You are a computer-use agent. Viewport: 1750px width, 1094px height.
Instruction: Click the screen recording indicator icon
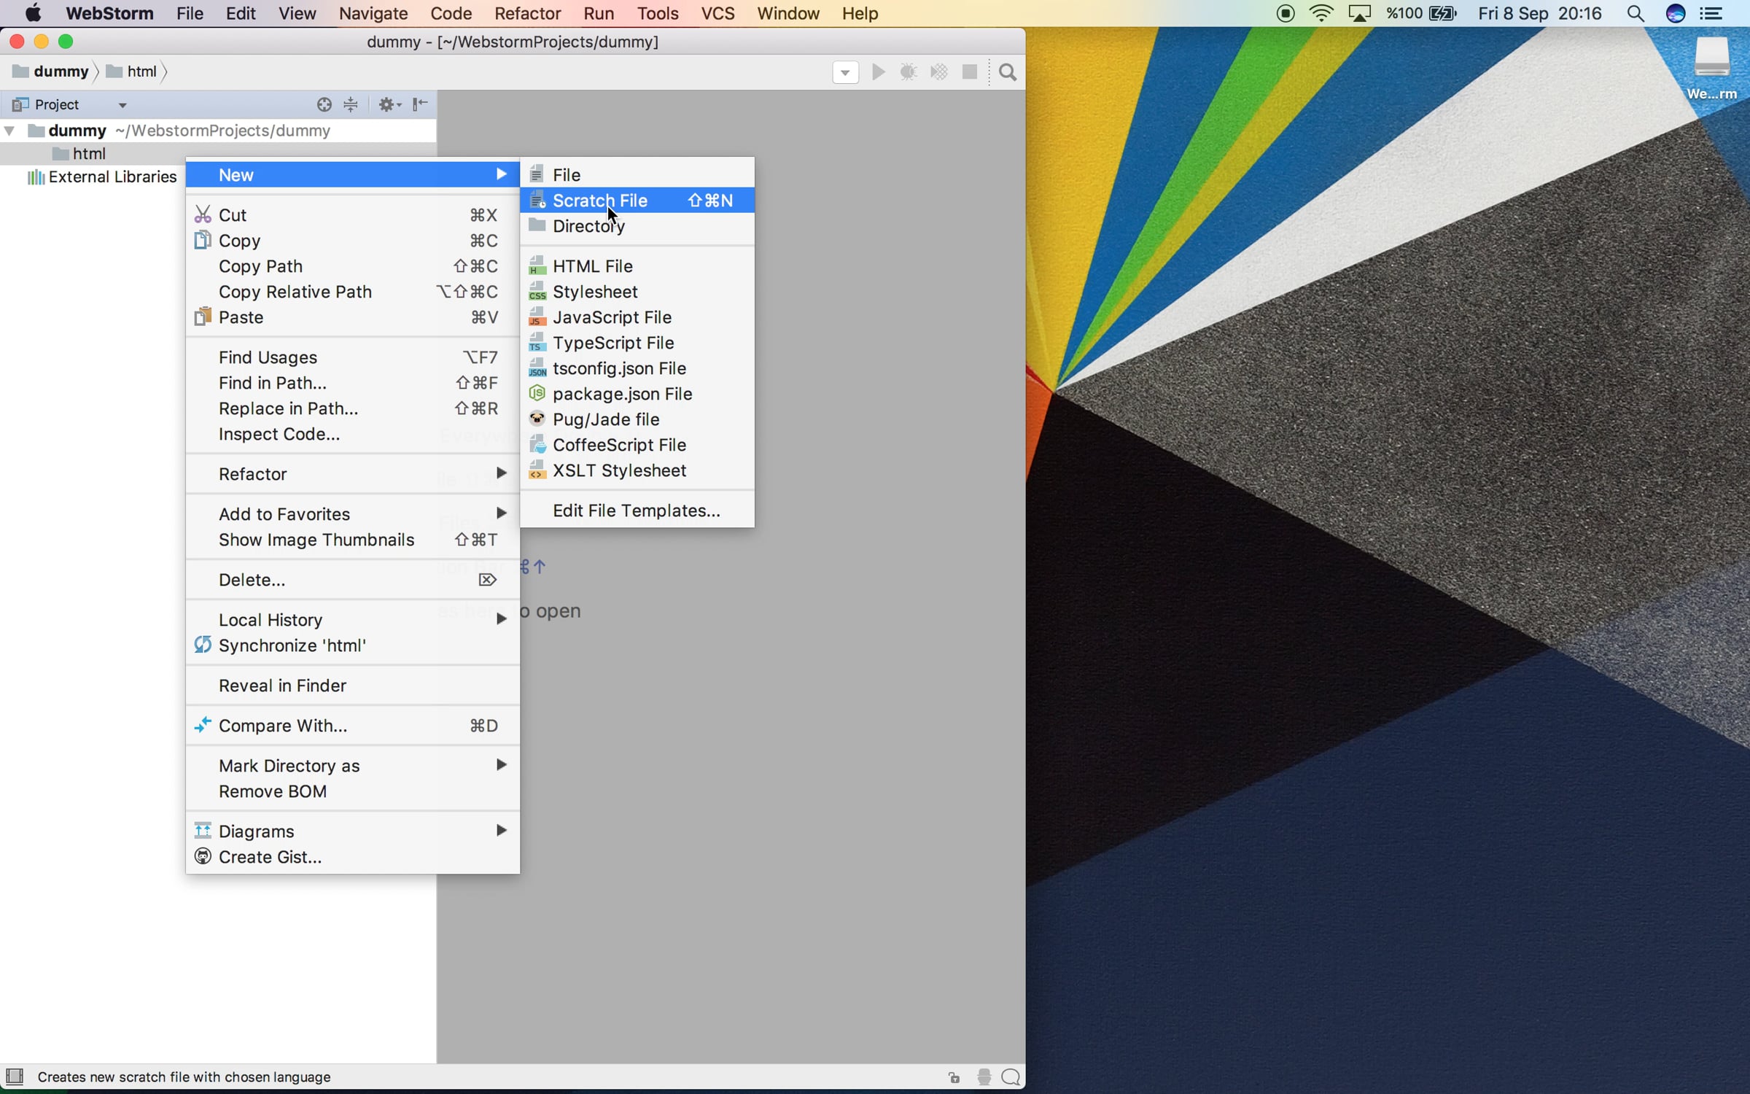(1286, 13)
